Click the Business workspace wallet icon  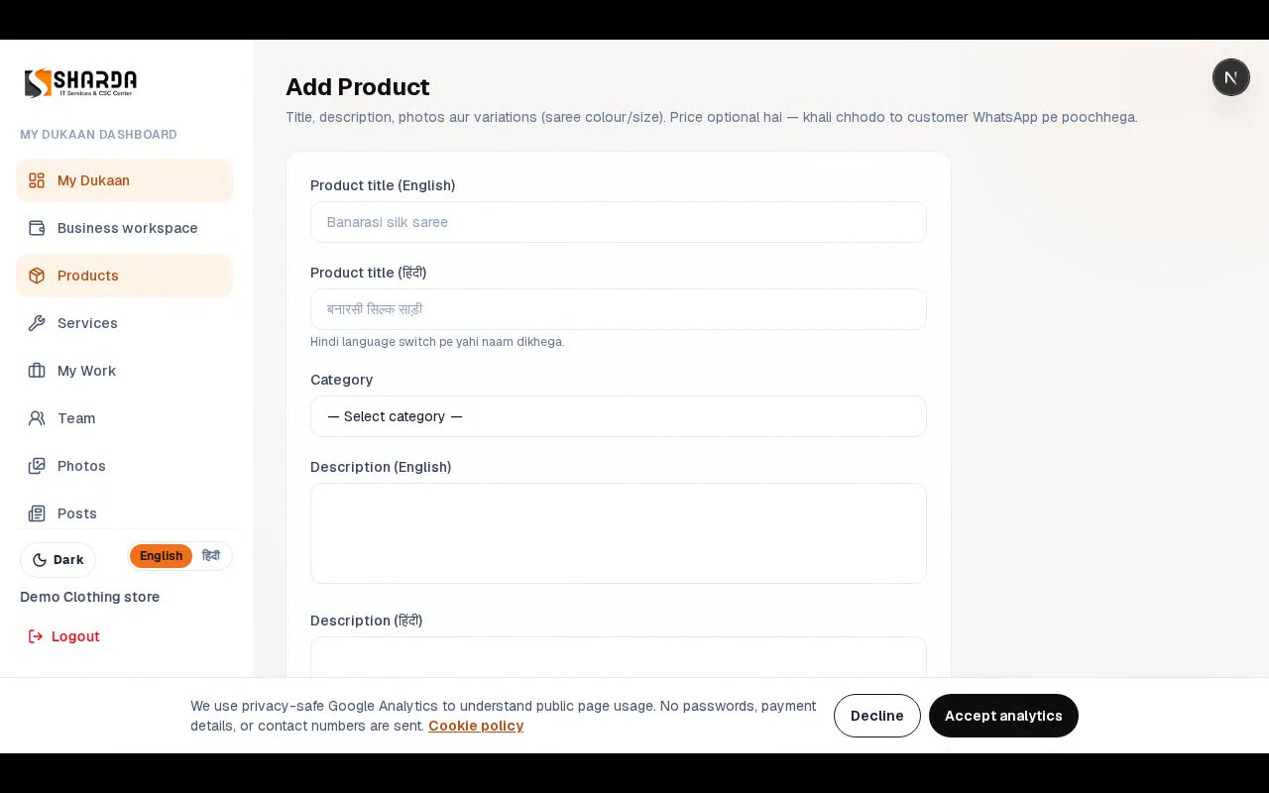pyautogui.click(x=37, y=228)
